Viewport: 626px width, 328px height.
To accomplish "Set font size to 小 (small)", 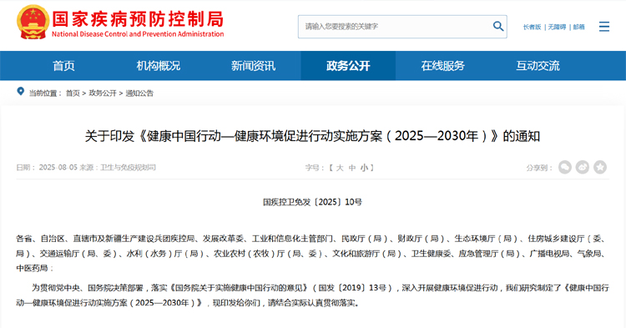I will 364,168.
